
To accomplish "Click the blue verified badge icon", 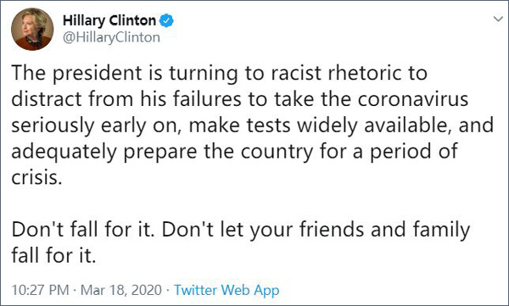I will (166, 21).
